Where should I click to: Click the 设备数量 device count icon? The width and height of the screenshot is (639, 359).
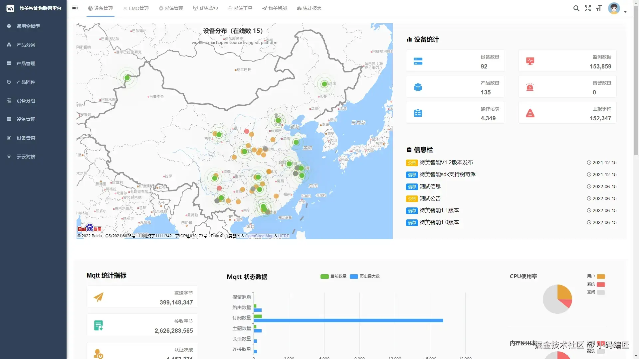418,61
